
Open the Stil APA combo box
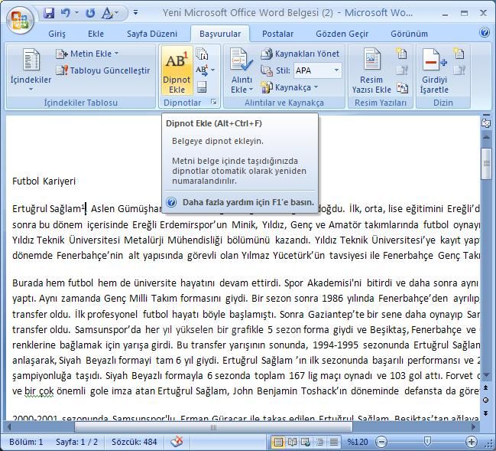pos(317,70)
